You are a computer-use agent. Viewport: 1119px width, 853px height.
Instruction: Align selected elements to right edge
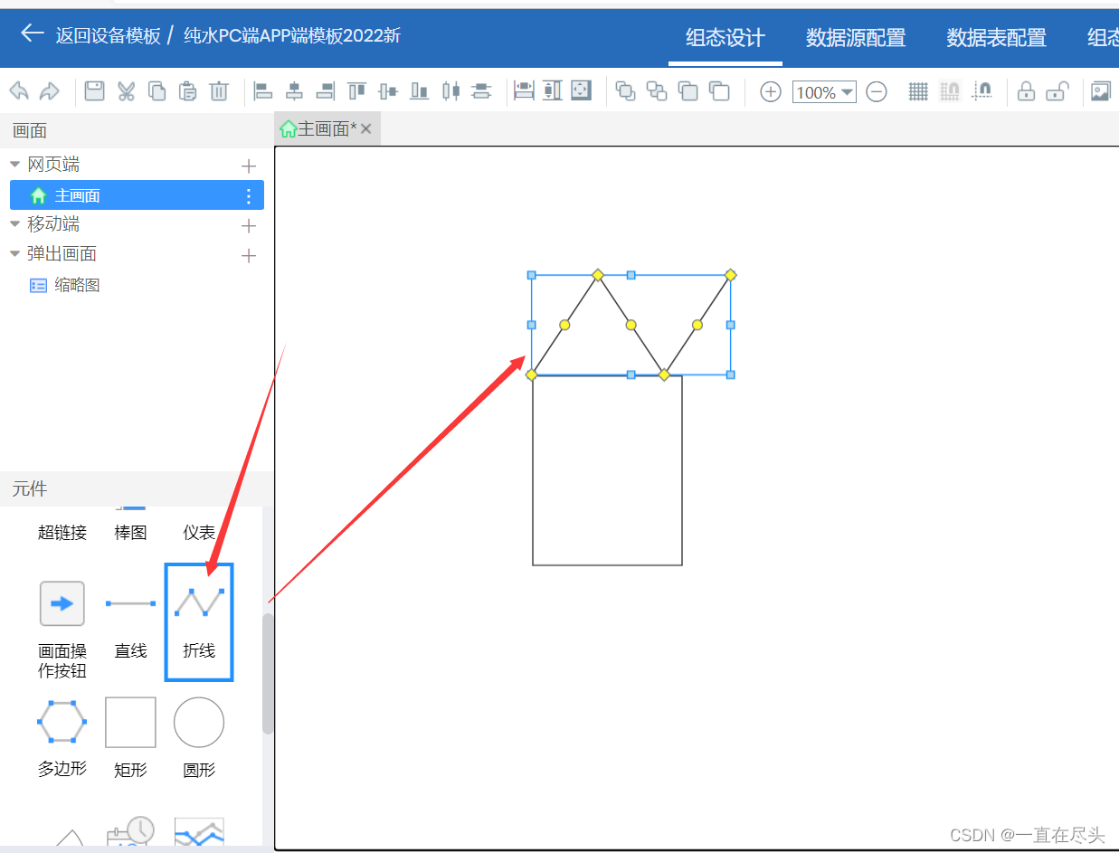pos(326,91)
